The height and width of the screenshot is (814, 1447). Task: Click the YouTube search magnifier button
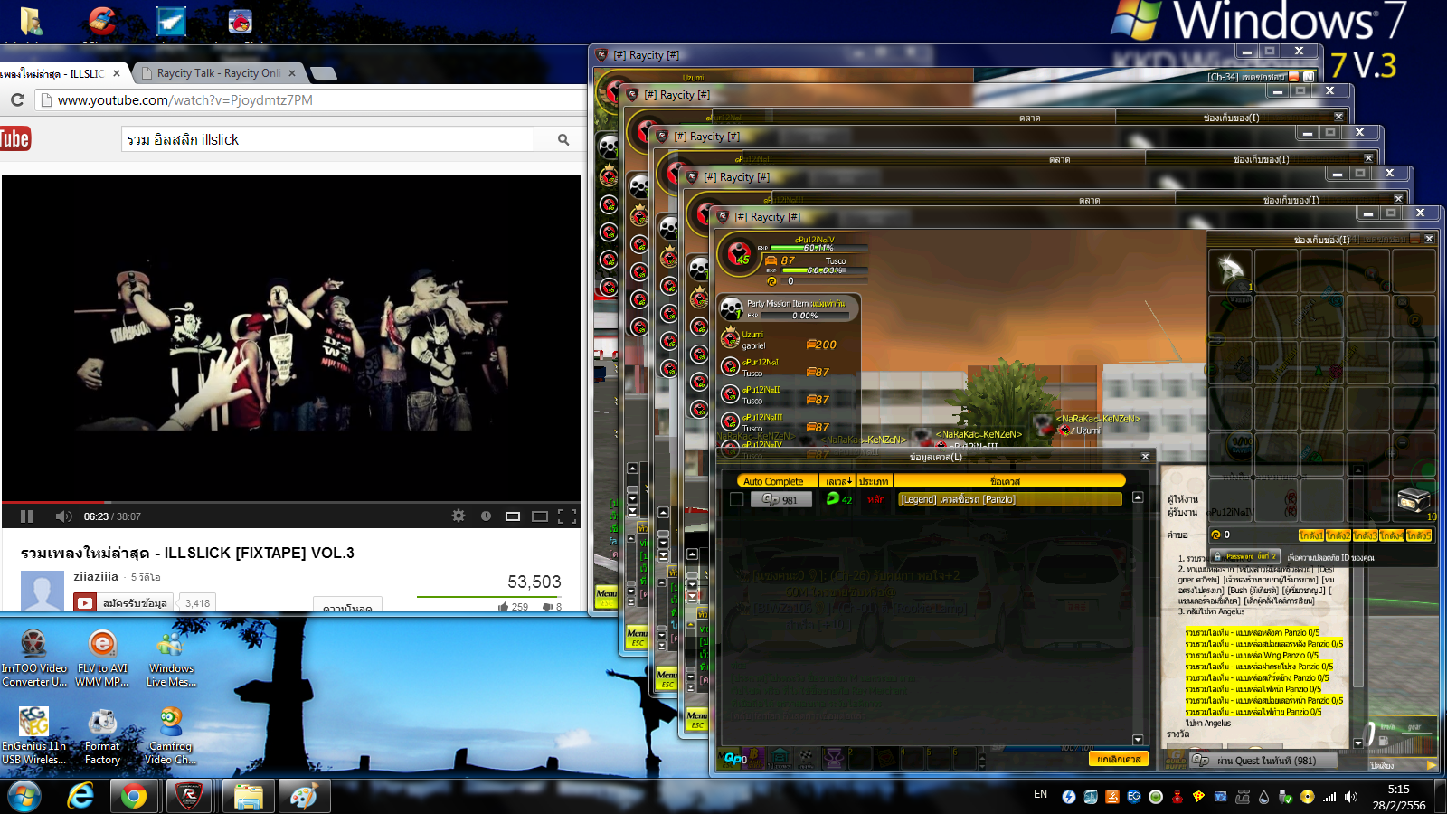[x=563, y=139]
